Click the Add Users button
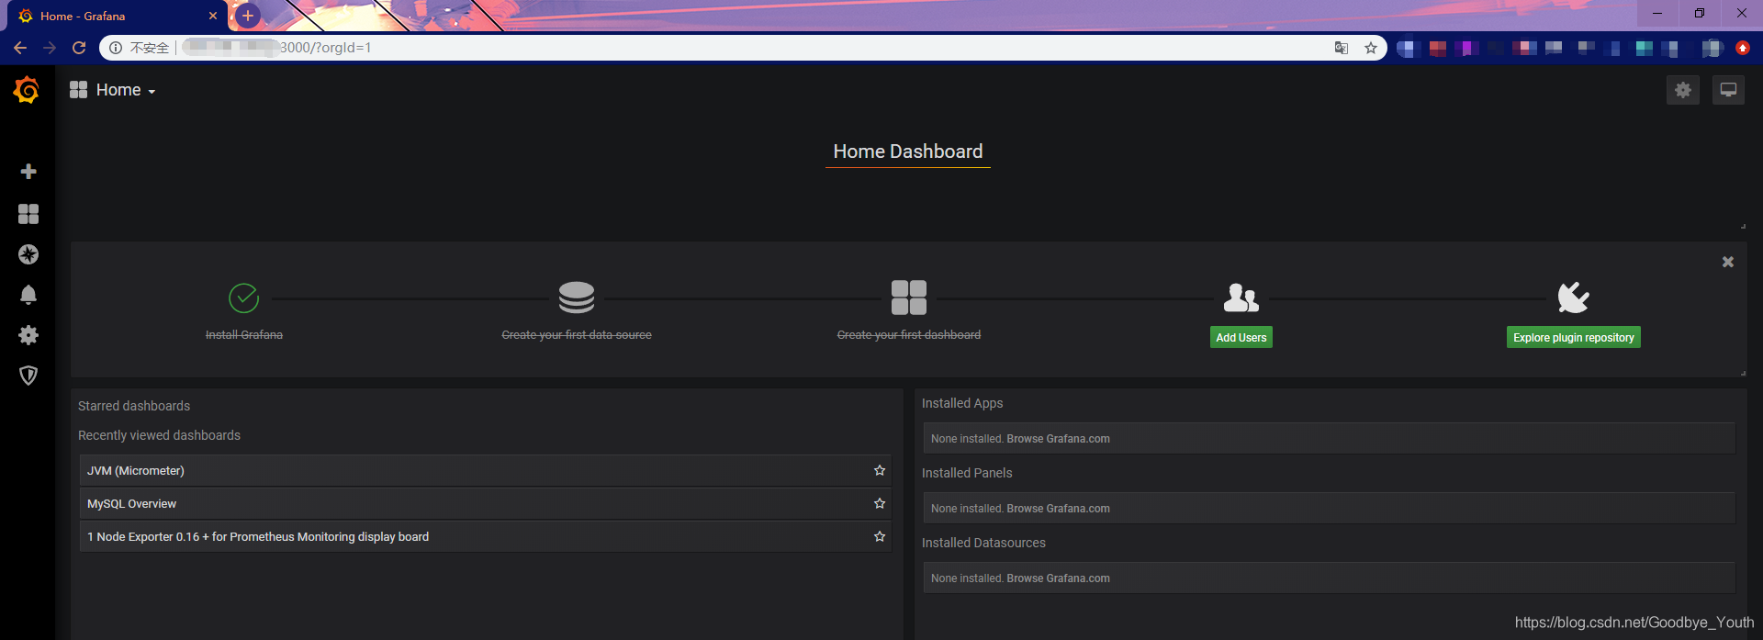 pos(1241,337)
